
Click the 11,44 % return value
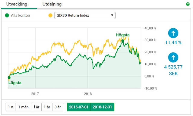[173, 42]
